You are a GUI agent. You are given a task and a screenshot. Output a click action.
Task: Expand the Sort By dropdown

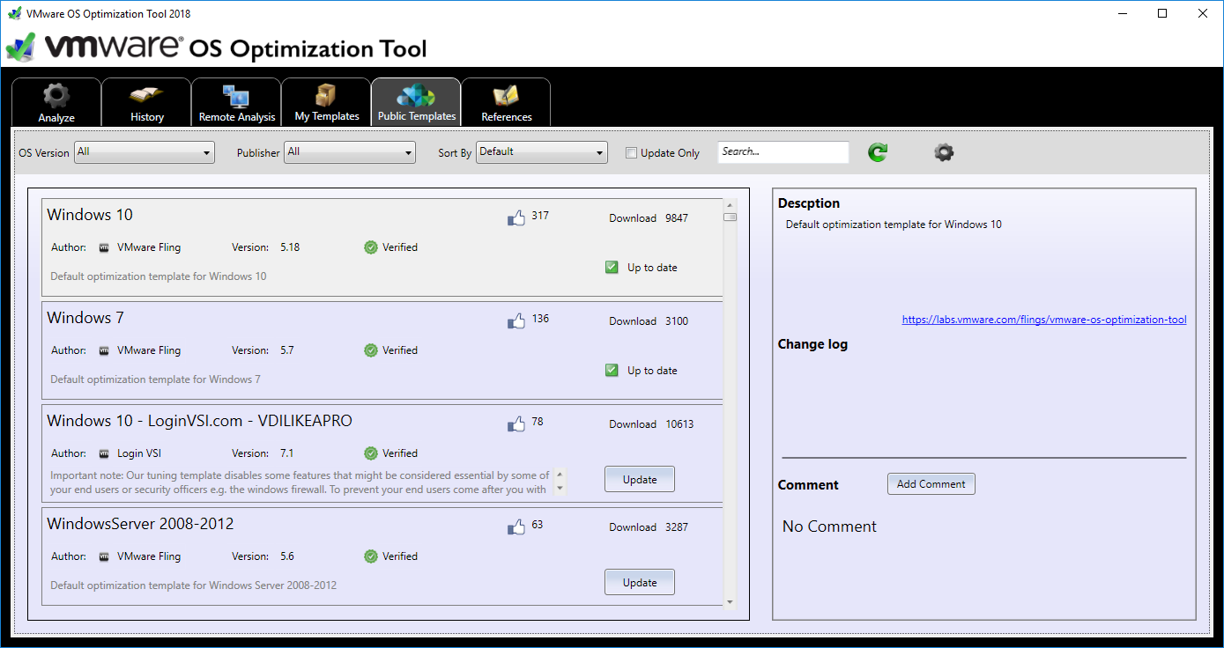point(542,152)
